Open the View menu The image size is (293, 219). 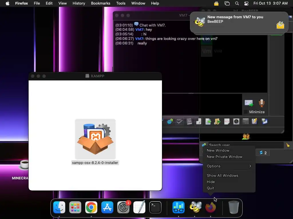pos(62,3)
